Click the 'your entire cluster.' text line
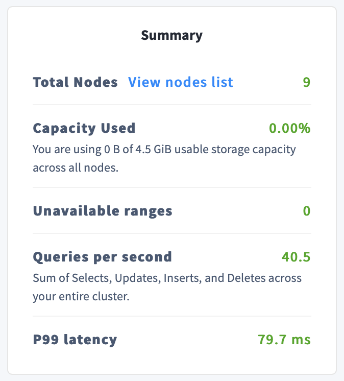The height and width of the screenshot is (381, 344). [x=81, y=296]
